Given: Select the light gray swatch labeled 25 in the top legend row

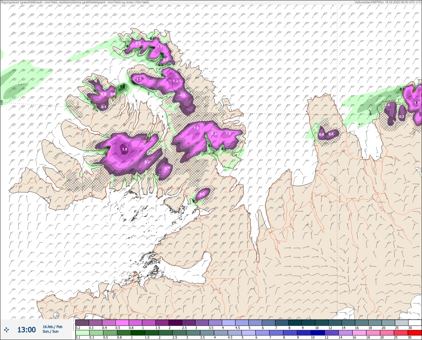Looking at the screenshot, I should click(402, 323).
